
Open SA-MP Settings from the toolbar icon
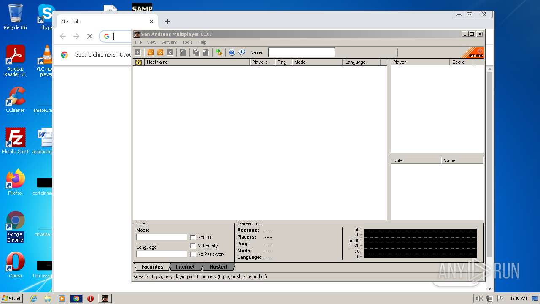coord(219,52)
